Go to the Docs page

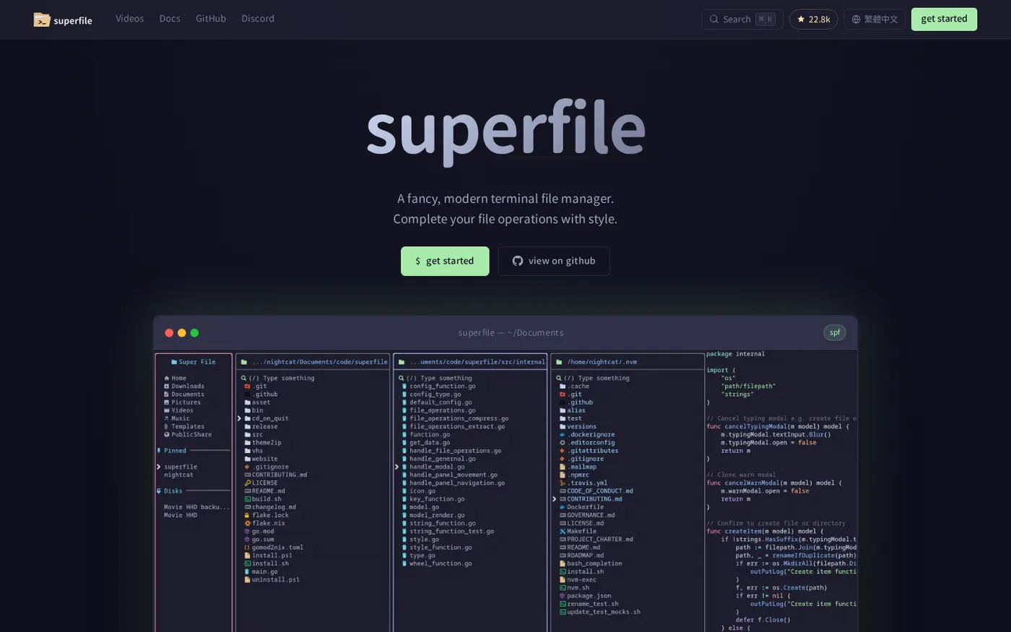coord(170,19)
